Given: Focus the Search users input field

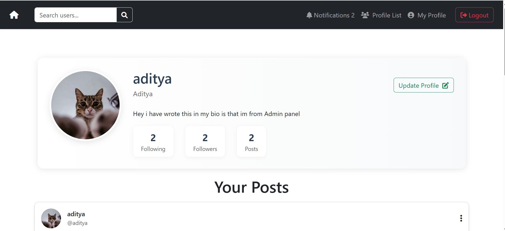Looking at the screenshot, I should (x=76, y=15).
